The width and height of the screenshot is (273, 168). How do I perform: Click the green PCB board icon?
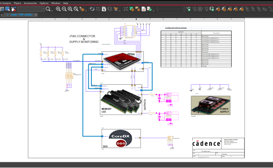(132, 9)
